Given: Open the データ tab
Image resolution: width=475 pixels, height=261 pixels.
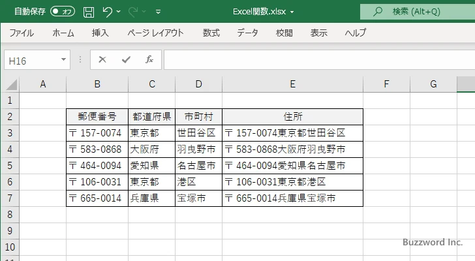Looking at the screenshot, I should (x=247, y=33).
